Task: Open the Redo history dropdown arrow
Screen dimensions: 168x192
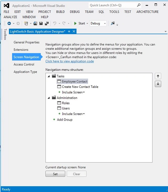Action: [69, 23]
